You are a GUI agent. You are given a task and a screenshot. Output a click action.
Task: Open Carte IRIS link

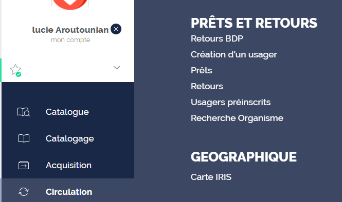pos(211,177)
